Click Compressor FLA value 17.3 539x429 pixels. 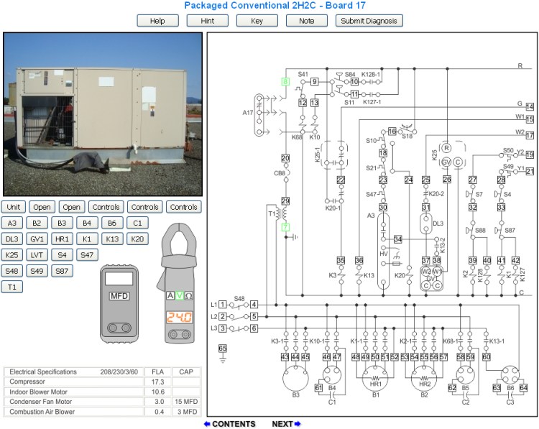[x=158, y=382]
